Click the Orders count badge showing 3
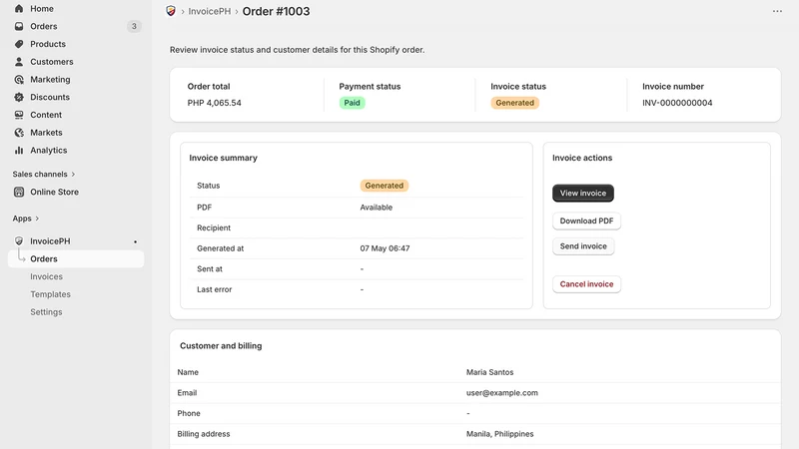This screenshot has height=449, width=799. tap(134, 27)
